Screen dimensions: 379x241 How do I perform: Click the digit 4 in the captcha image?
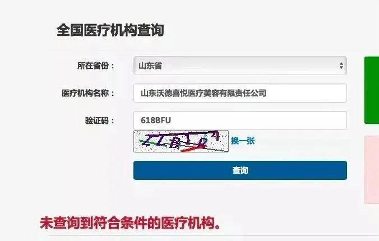[x=215, y=136]
